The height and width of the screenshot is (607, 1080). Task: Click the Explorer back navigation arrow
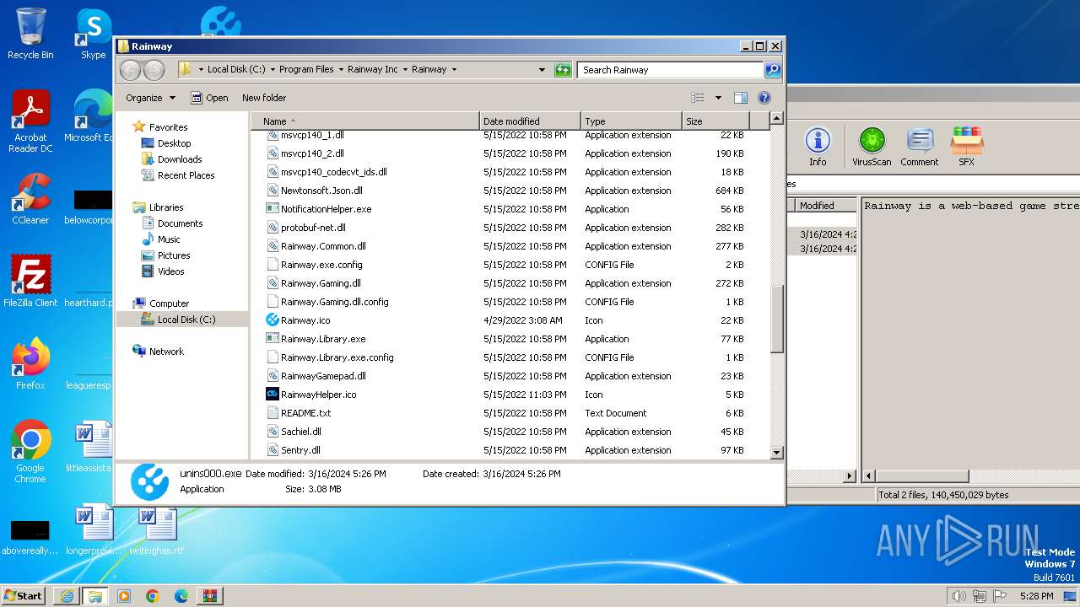(x=130, y=70)
